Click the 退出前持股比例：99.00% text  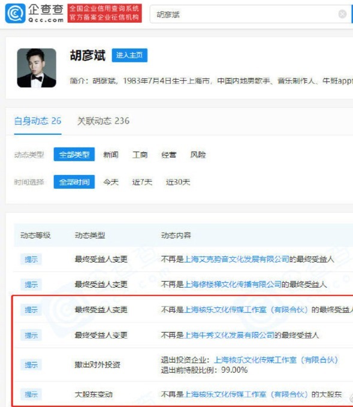point(204,370)
